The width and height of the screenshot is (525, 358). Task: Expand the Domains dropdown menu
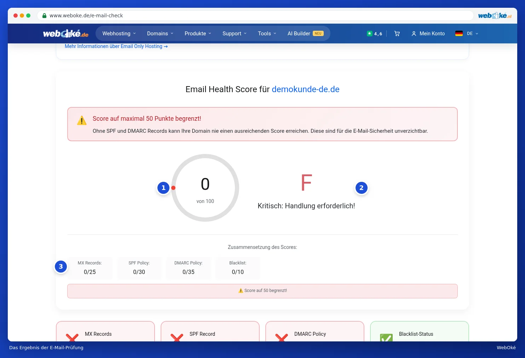(x=160, y=34)
